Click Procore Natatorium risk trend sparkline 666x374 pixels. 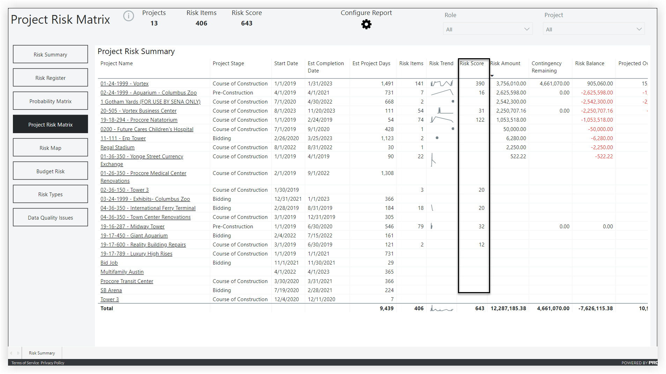click(x=442, y=120)
